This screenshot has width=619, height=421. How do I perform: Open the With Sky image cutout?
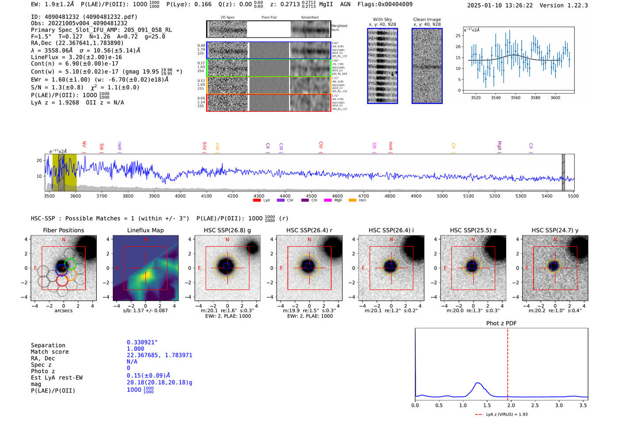pos(382,66)
